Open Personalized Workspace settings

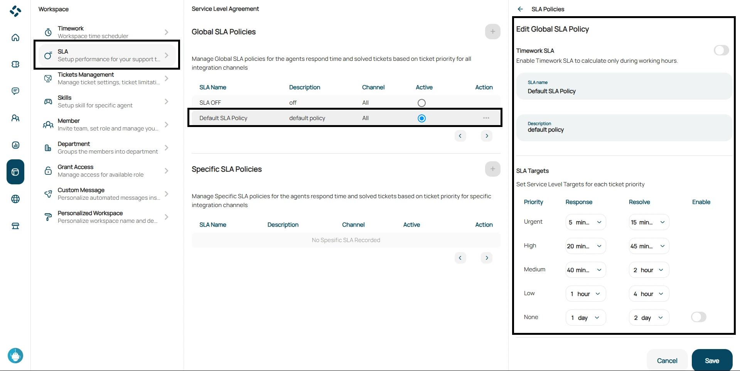pos(107,217)
